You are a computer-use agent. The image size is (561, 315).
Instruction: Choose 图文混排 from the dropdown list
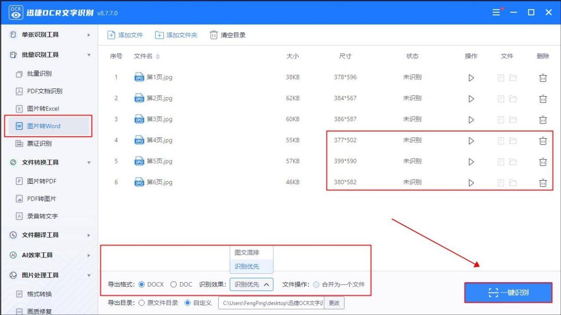click(x=247, y=253)
